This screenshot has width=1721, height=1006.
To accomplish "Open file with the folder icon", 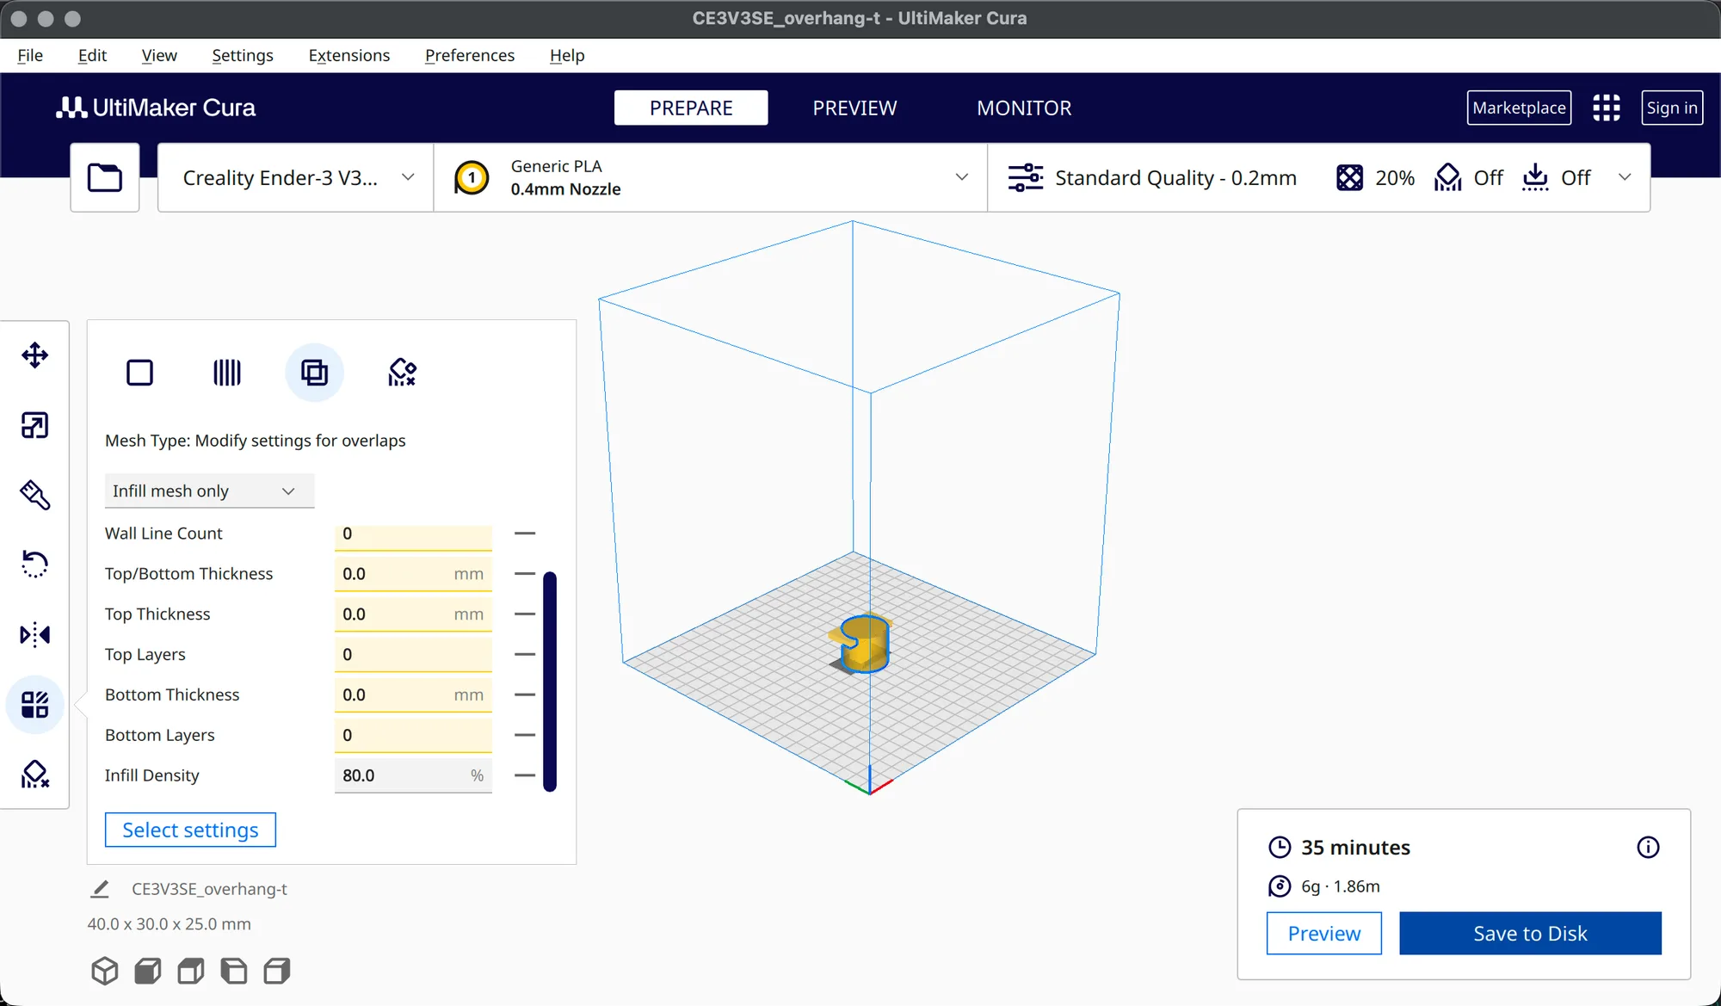I will (x=105, y=177).
